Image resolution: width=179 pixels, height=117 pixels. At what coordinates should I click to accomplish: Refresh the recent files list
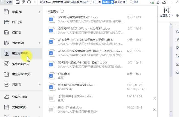[62, 11]
